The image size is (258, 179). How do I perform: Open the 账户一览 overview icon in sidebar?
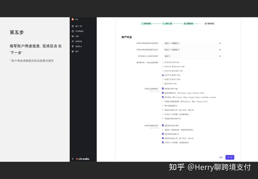click(73, 26)
